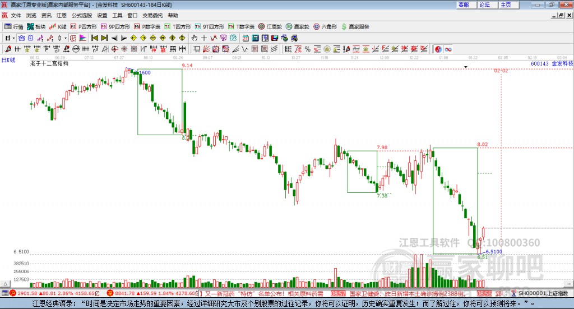Screen dimensions: 574x309
Task: Click the 600143 金发科技 stock label
Action: 552,64
